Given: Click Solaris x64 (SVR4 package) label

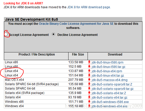Looking at the screenshot, I should point(25,93).
